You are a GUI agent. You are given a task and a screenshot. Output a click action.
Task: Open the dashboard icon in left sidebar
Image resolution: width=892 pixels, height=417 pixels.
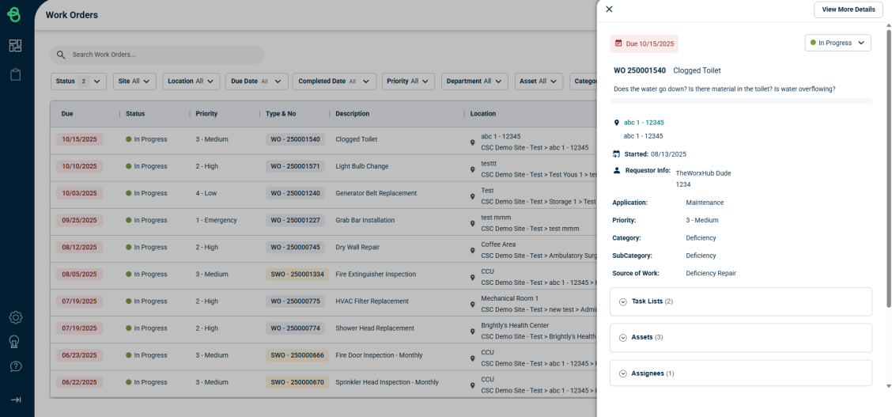[x=15, y=46]
